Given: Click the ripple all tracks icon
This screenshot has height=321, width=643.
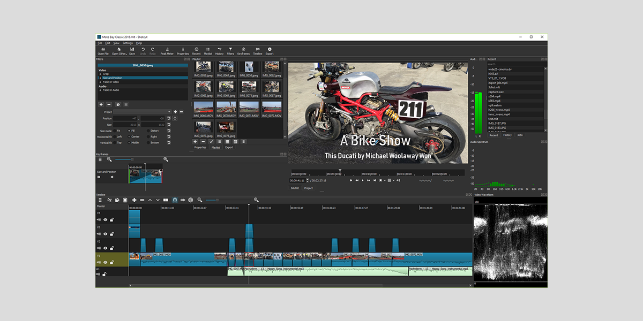Looking at the screenshot, I should pos(191,200).
